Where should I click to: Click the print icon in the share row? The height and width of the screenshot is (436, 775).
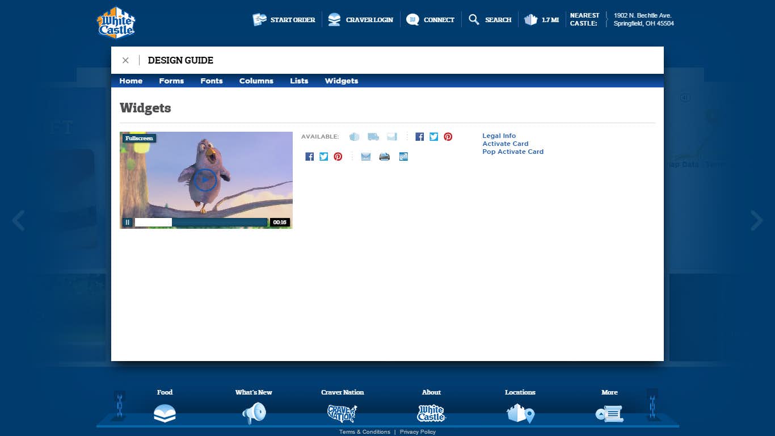pyautogui.click(x=384, y=157)
